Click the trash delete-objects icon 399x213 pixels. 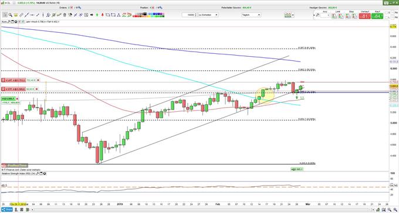click(x=65, y=15)
